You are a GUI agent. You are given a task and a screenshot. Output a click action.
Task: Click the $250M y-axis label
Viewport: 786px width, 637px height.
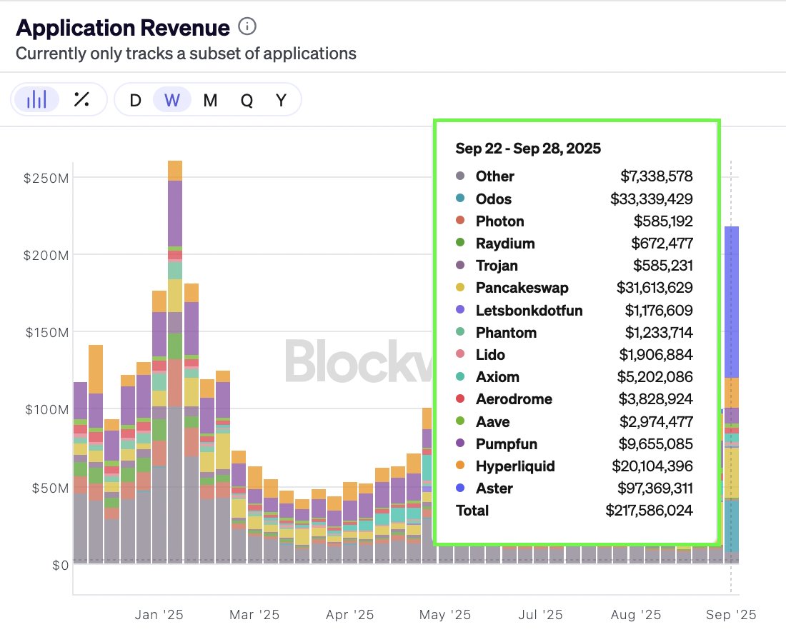click(46, 178)
